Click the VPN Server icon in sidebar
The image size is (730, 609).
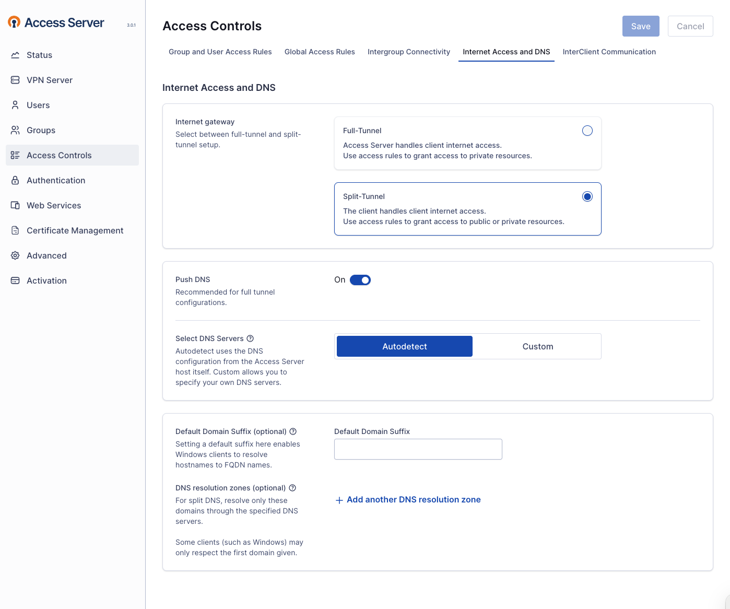coord(15,80)
